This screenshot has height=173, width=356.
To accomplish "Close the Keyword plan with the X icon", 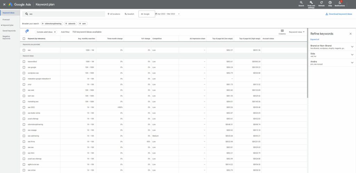I will point(4,5).
